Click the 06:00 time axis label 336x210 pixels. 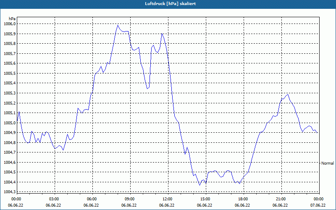pos(92,199)
